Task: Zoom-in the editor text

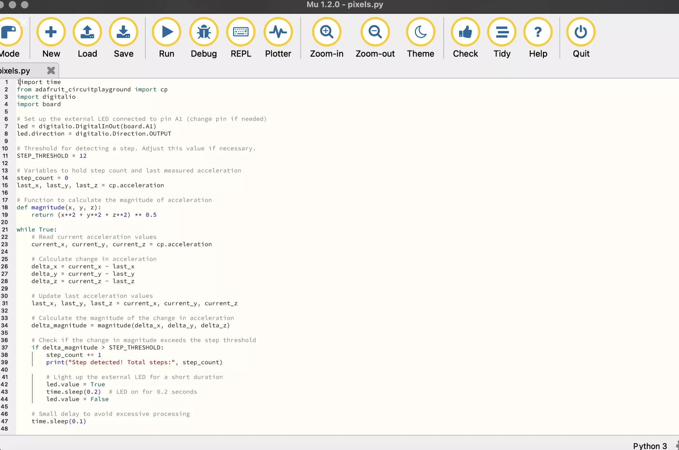Action: point(326,38)
